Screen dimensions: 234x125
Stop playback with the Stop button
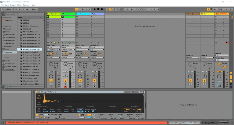click(x=98, y=9)
